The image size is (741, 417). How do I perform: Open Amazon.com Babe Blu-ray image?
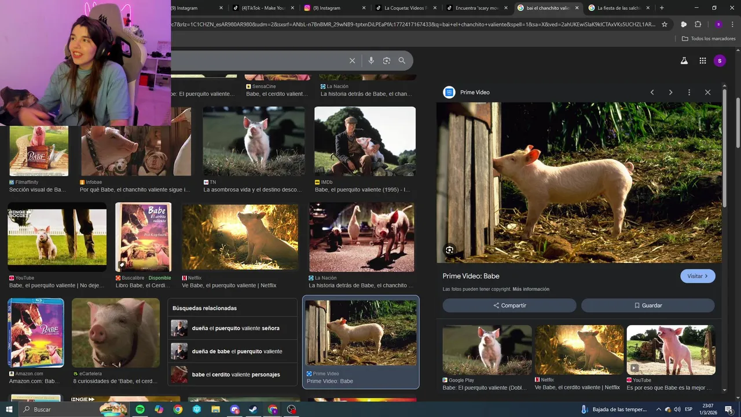pyautogui.click(x=36, y=333)
